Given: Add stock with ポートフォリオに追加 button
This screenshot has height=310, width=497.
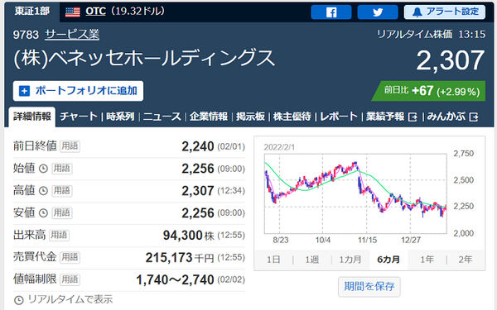Looking at the screenshot, I should 79,91.
